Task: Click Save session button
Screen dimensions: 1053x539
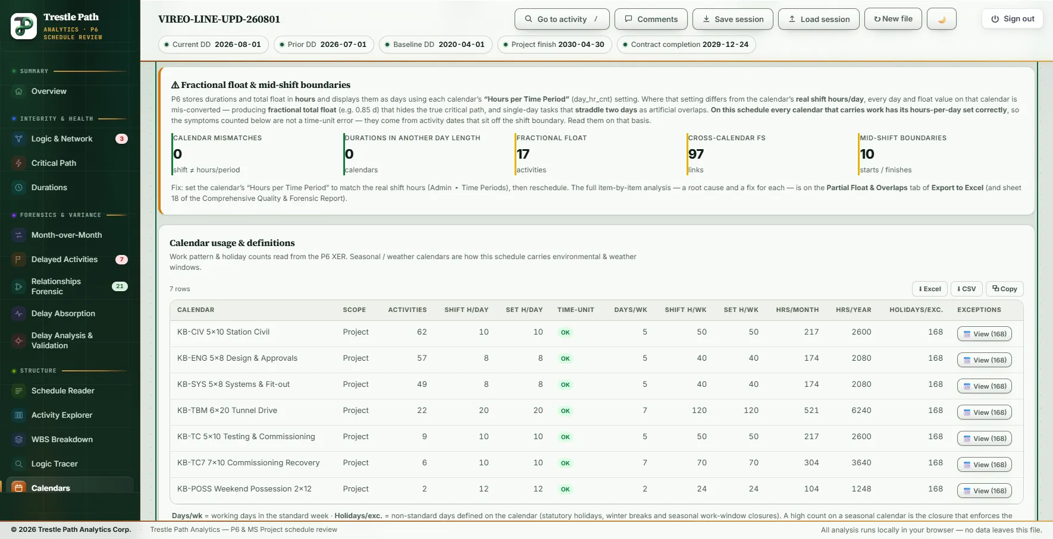Action: pyautogui.click(x=733, y=19)
